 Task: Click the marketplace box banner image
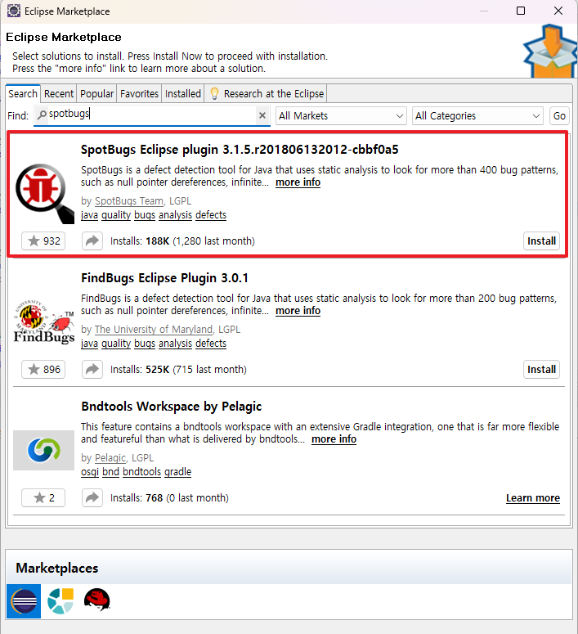[x=549, y=51]
